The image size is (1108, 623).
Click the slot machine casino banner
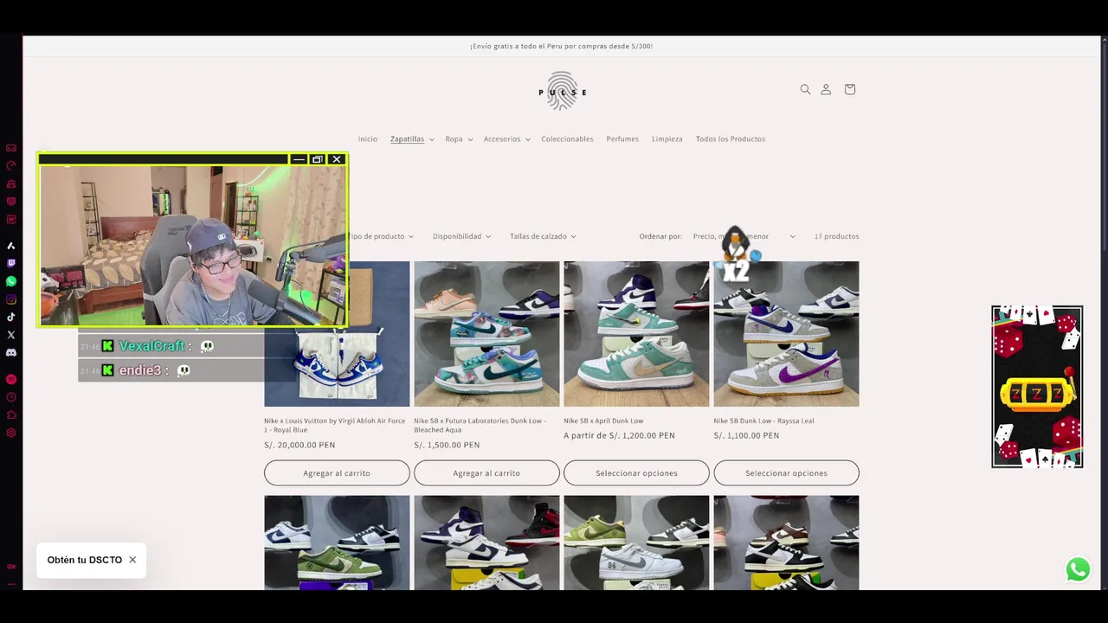click(x=1037, y=387)
